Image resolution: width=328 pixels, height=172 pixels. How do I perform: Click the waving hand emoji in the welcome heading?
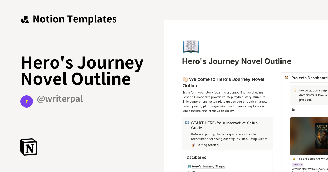[x=185, y=79]
